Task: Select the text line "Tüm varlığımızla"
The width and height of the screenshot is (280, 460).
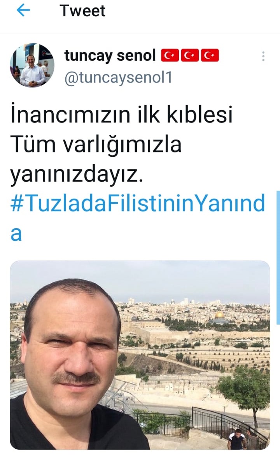Action: [x=96, y=144]
